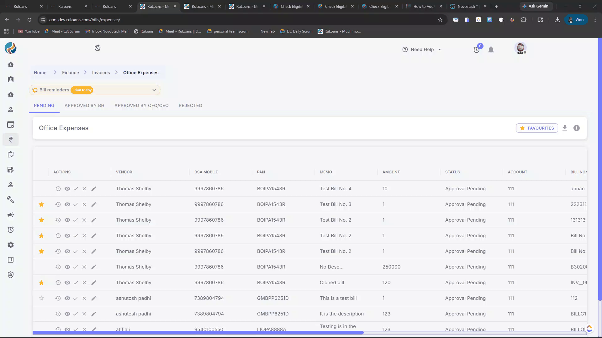Reject the Test Bill No. 3 row with the X
602x338 pixels.
(84, 204)
